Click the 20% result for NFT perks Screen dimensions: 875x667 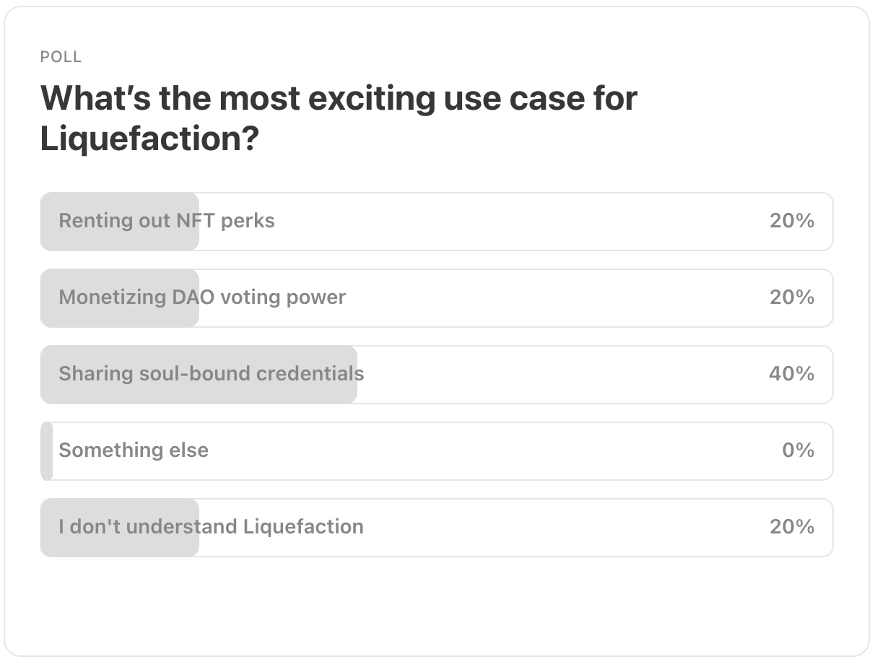[791, 221]
